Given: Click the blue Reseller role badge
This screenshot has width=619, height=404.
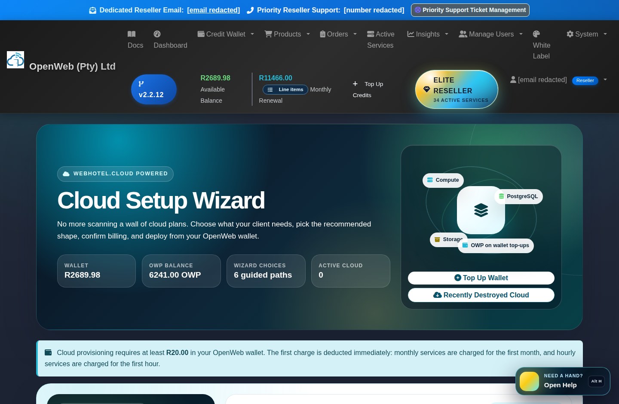Looking at the screenshot, I should click(x=585, y=80).
